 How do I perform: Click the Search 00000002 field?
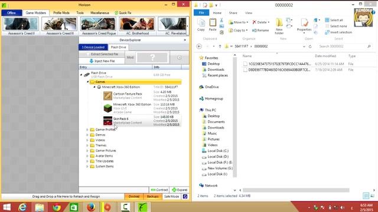click(345, 47)
